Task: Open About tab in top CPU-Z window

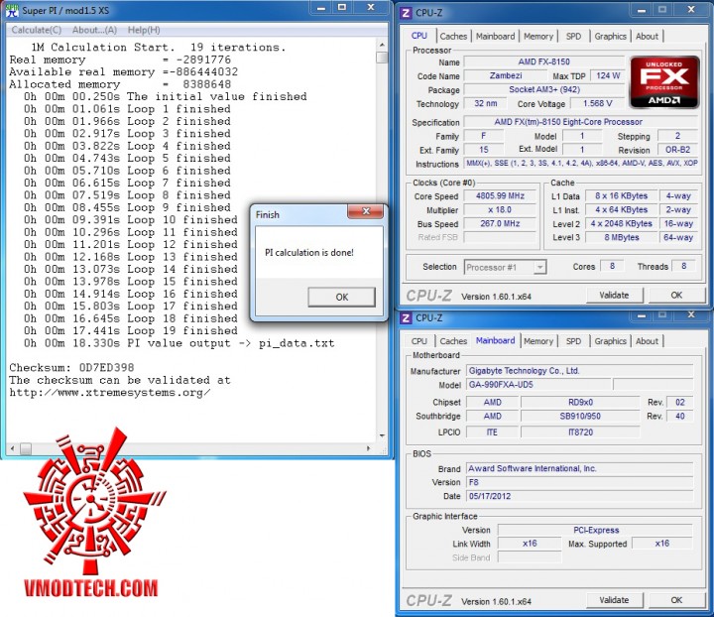Action: (x=647, y=36)
